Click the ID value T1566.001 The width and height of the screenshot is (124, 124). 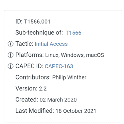click(37, 22)
